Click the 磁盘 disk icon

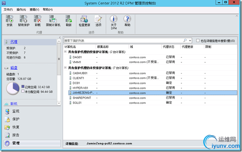click(6, 68)
